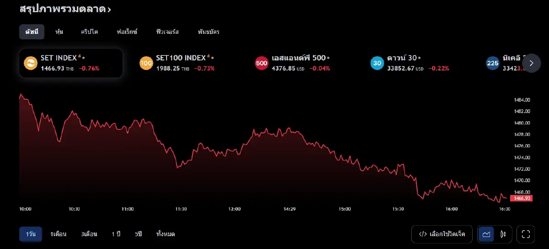Click the -0.22% Dow change
This screenshot has height=249, width=549.
tap(439, 68)
